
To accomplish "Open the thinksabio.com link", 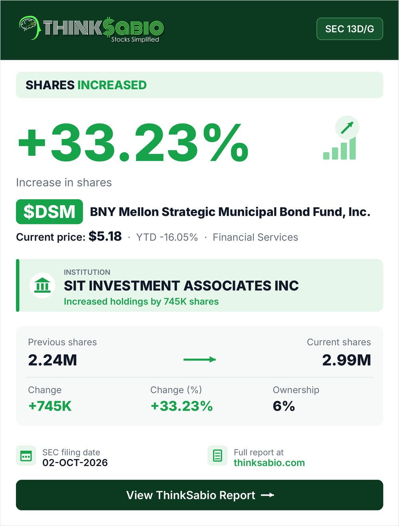I will click(269, 463).
